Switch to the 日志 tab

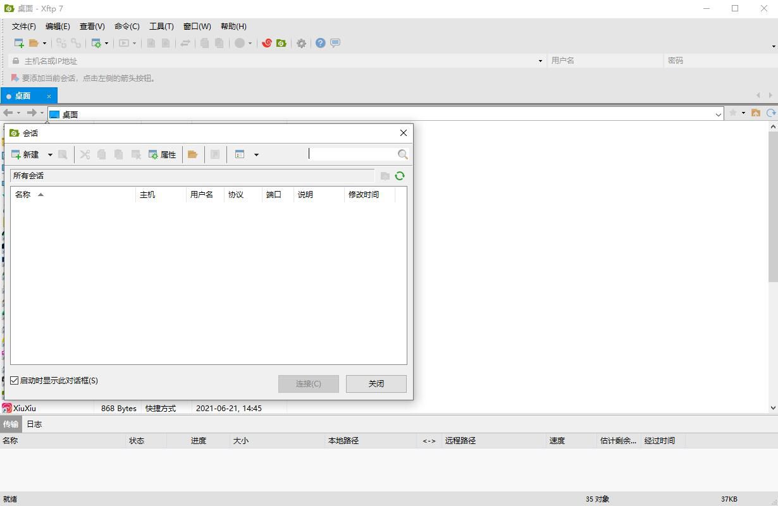[34, 424]
